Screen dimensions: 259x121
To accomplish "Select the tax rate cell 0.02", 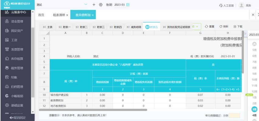I will [200, 106].
